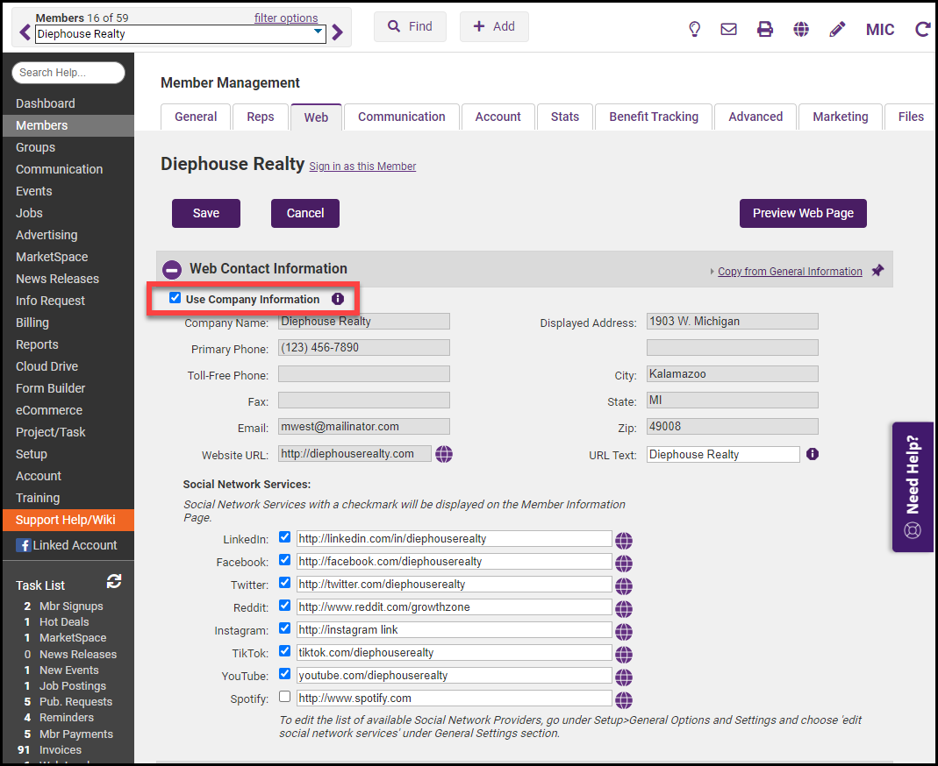Click the lightbulb icon in top toolbar
The image size is (938, 766).
click(x=694, y=29)
